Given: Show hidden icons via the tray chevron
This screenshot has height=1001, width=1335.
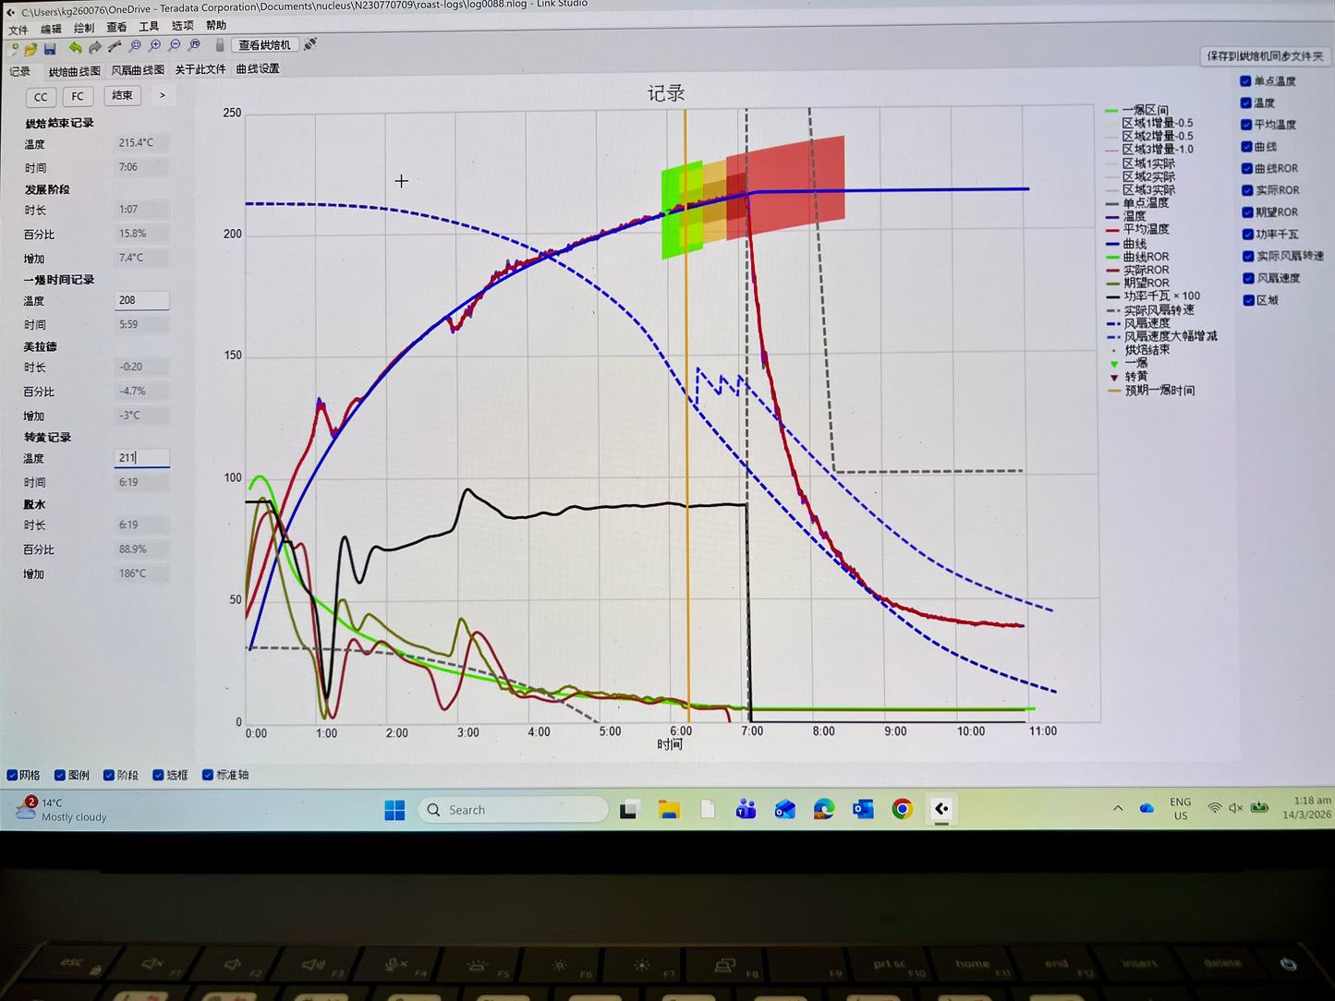Looking at the screenshot, I should click(x=1118, y=809).
